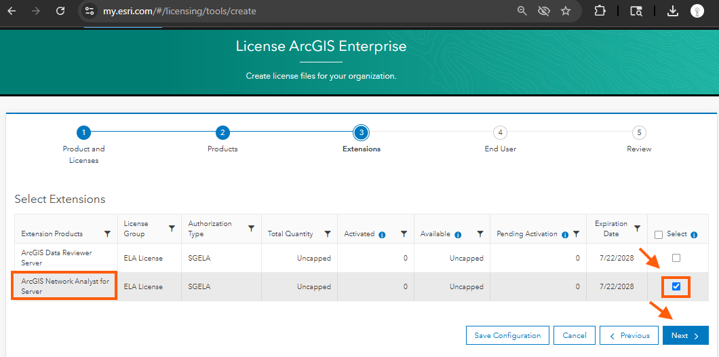Click the Select column info icon
The image size is (719, 357).
[x=694, y=234]
